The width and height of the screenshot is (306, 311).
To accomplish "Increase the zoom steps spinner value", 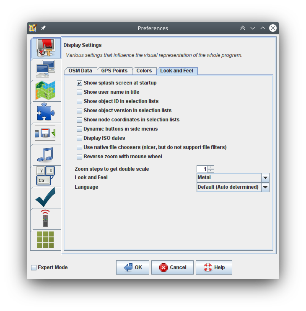I will [211, 167].
